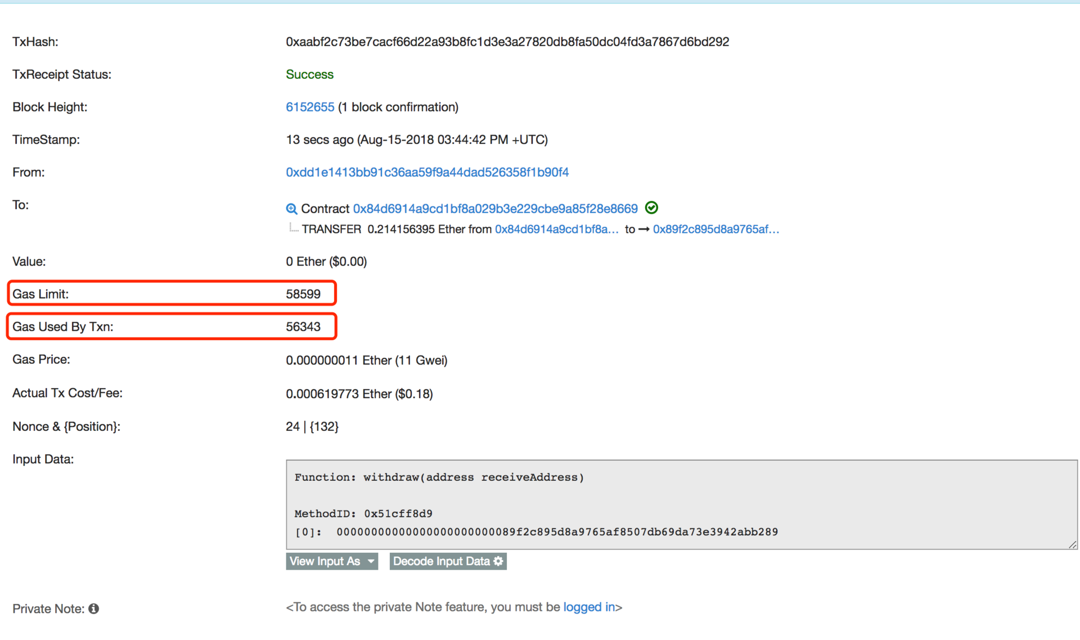Click the Private Note info icon
This screenshot has width=1080, height=640.
[94, 609]
